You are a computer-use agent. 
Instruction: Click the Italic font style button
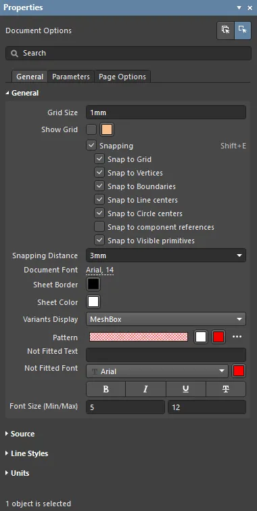pos(145,389)
